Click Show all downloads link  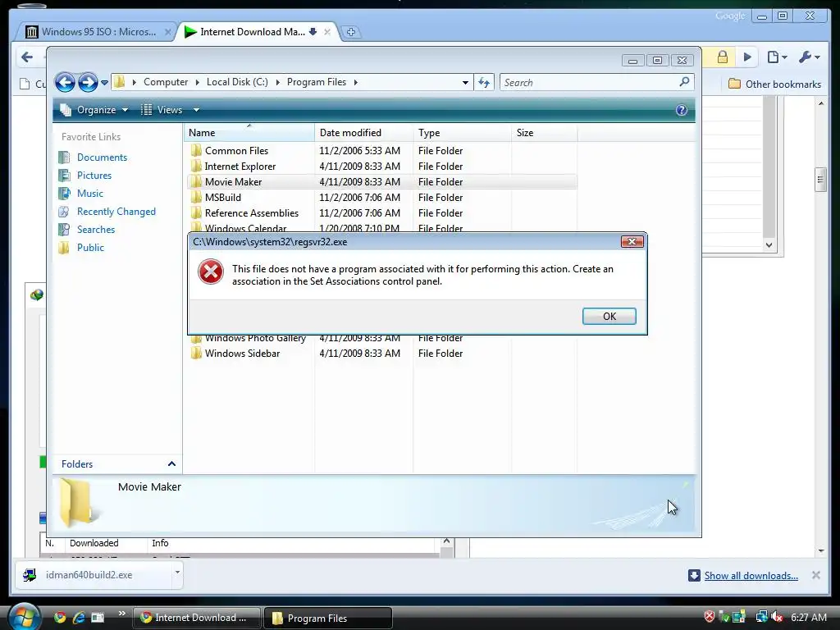pos(751,575)
